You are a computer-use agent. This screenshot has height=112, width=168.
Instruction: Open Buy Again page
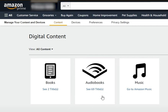coord(67,15)
